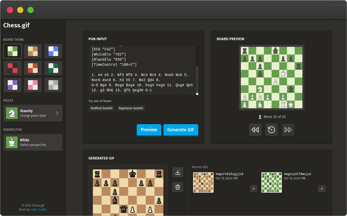The width and height of the screenshot is (347, 216).
Task: Download the generated GIF
Action: (x=177, y=172)
